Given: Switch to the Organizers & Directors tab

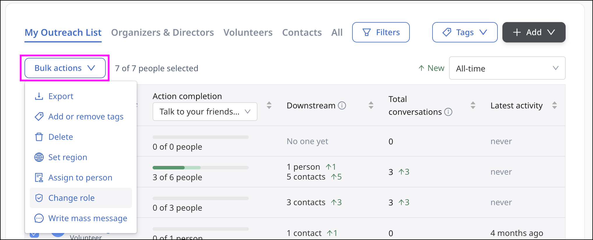Looking at the screenshot, I should coord(163,33).
